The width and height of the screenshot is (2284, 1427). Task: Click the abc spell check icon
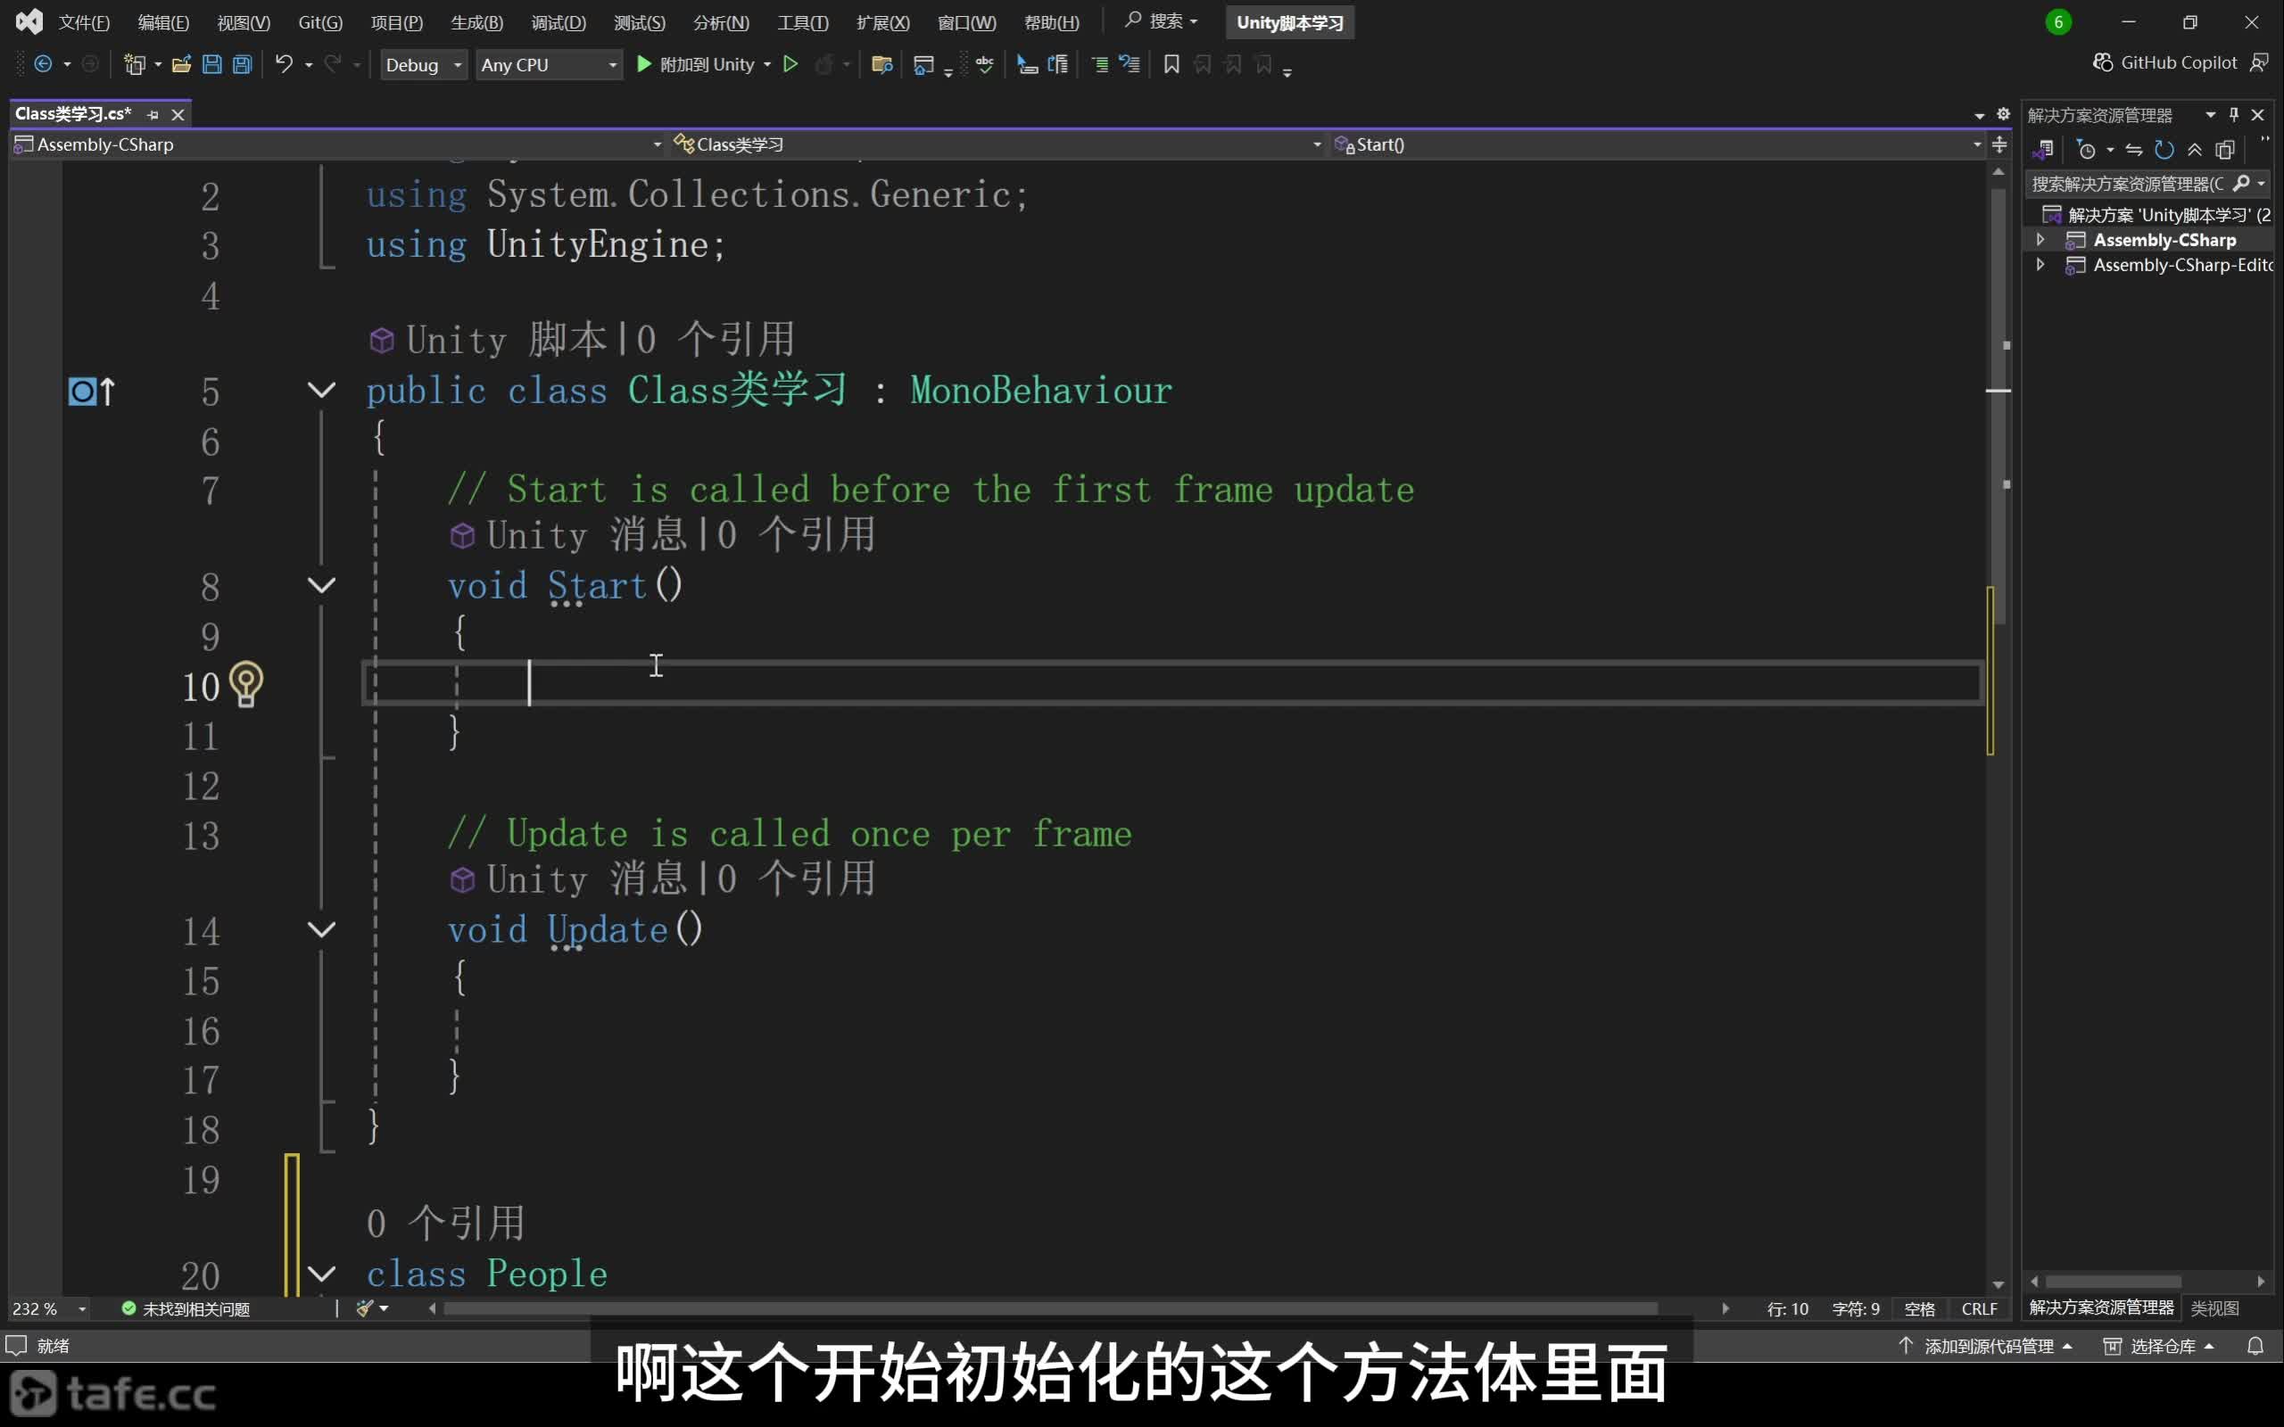984,64
